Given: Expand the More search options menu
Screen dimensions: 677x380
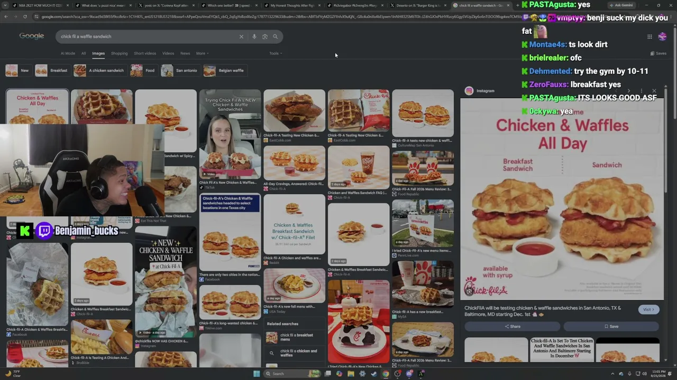Looking at the screenshot, I should click(x=202, y=53).
